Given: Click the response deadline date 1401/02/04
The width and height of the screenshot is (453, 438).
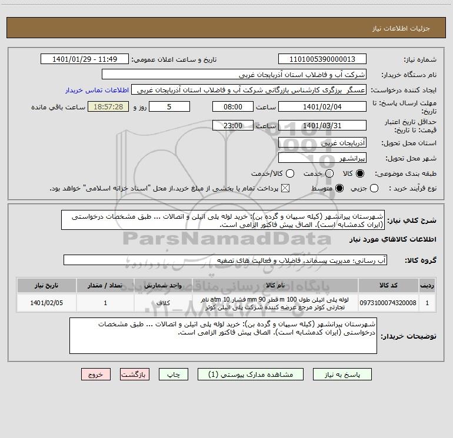Looking at the screenshot, I should 322,106.
